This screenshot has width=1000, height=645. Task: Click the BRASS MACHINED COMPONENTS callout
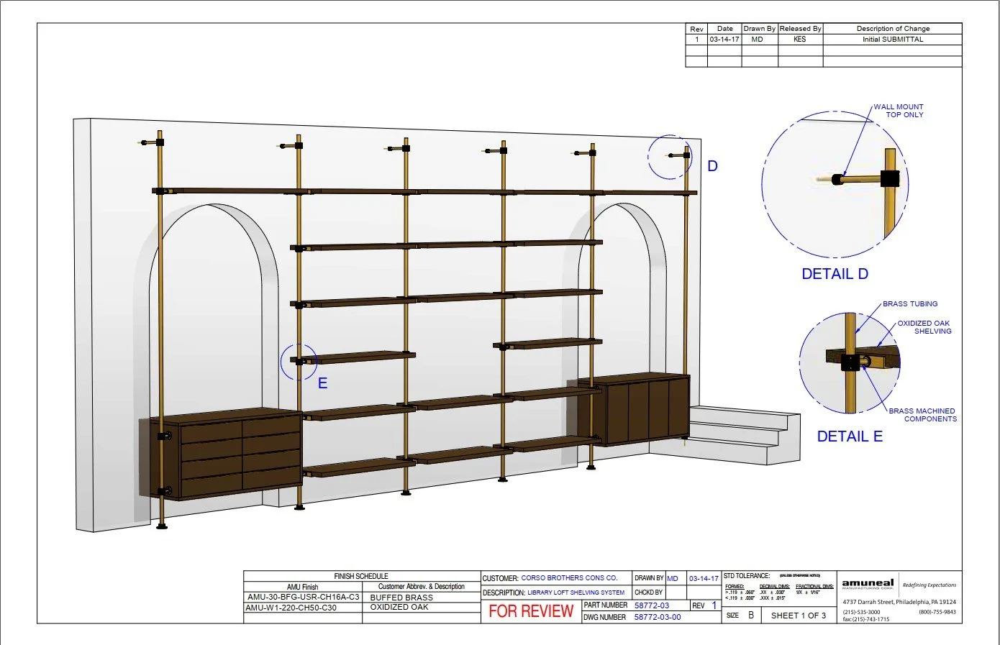click(923, 415)
